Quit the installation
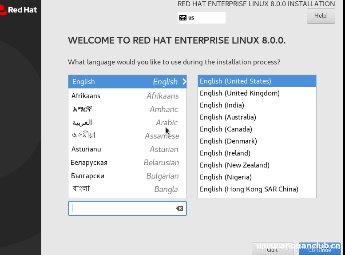This screenshot has width=345, height=255. coord(272,249)
